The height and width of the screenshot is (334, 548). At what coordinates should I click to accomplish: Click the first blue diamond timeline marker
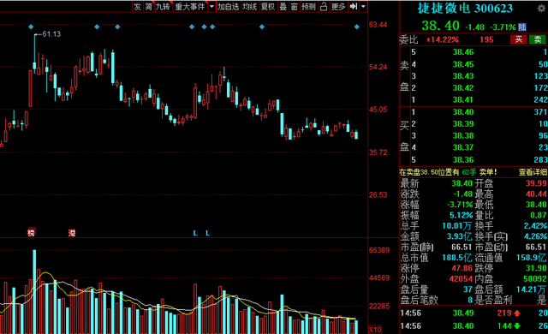(x=31, y=27)
